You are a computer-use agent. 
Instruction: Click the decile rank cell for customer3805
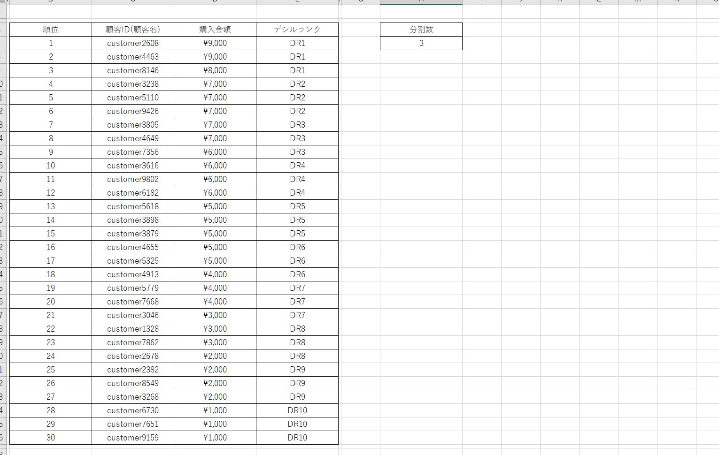coord(297,125)
